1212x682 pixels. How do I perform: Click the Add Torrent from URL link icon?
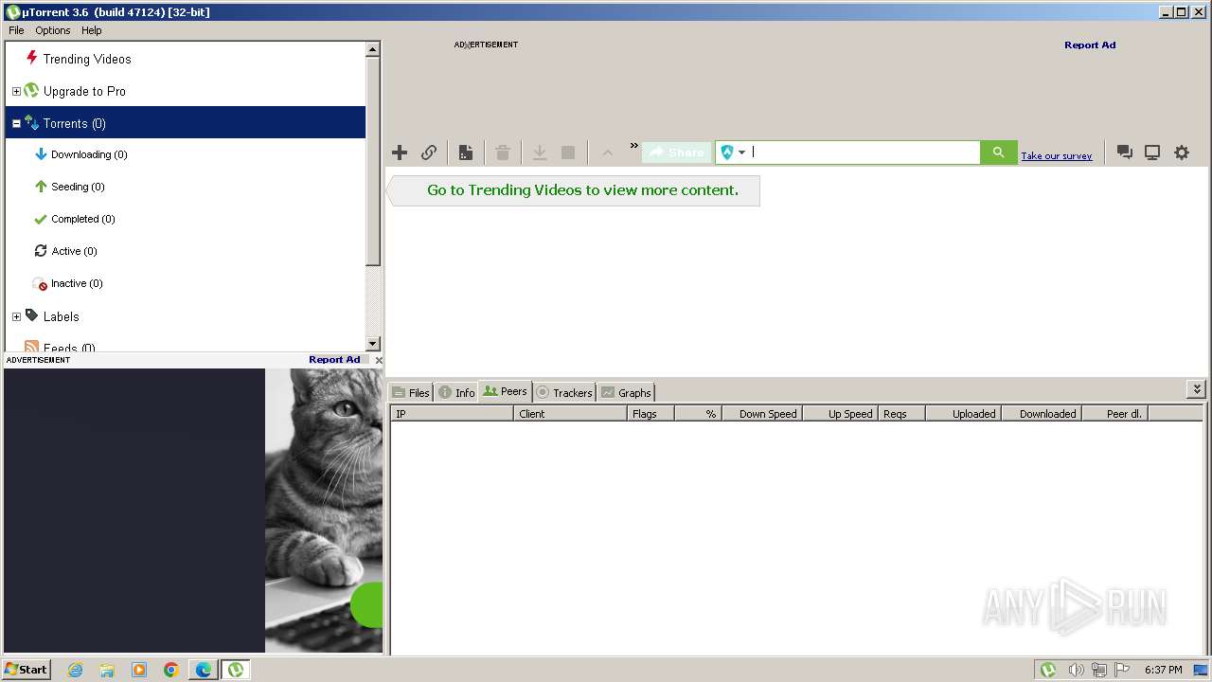click(429, 153)
